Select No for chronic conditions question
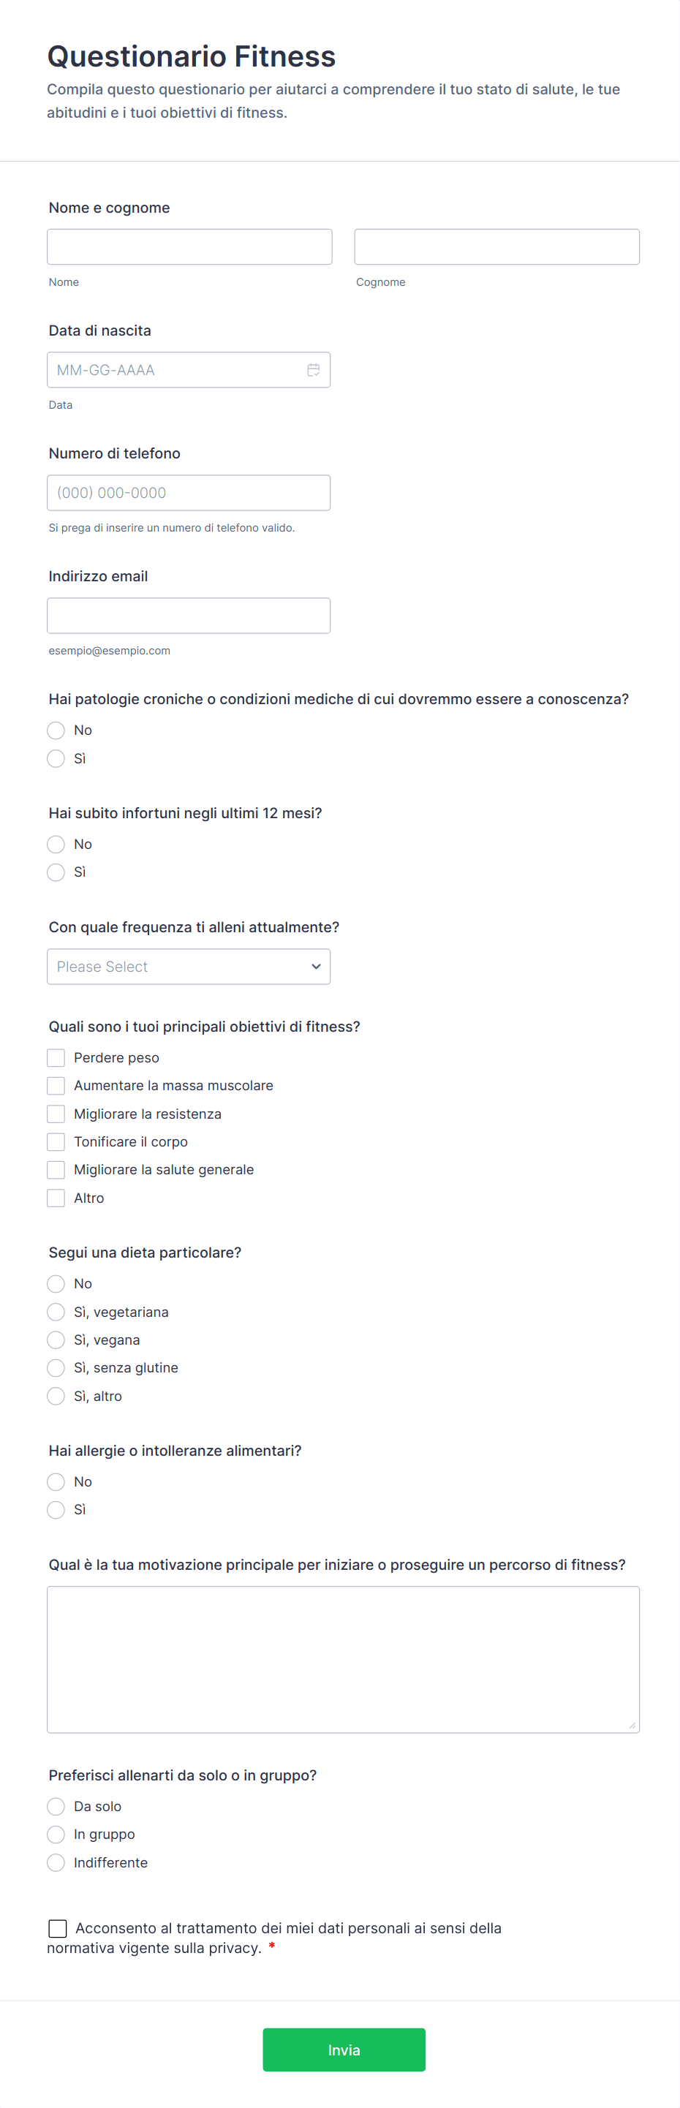Image resolution: width=680 pixels, height=2108 pixels. 56,730
